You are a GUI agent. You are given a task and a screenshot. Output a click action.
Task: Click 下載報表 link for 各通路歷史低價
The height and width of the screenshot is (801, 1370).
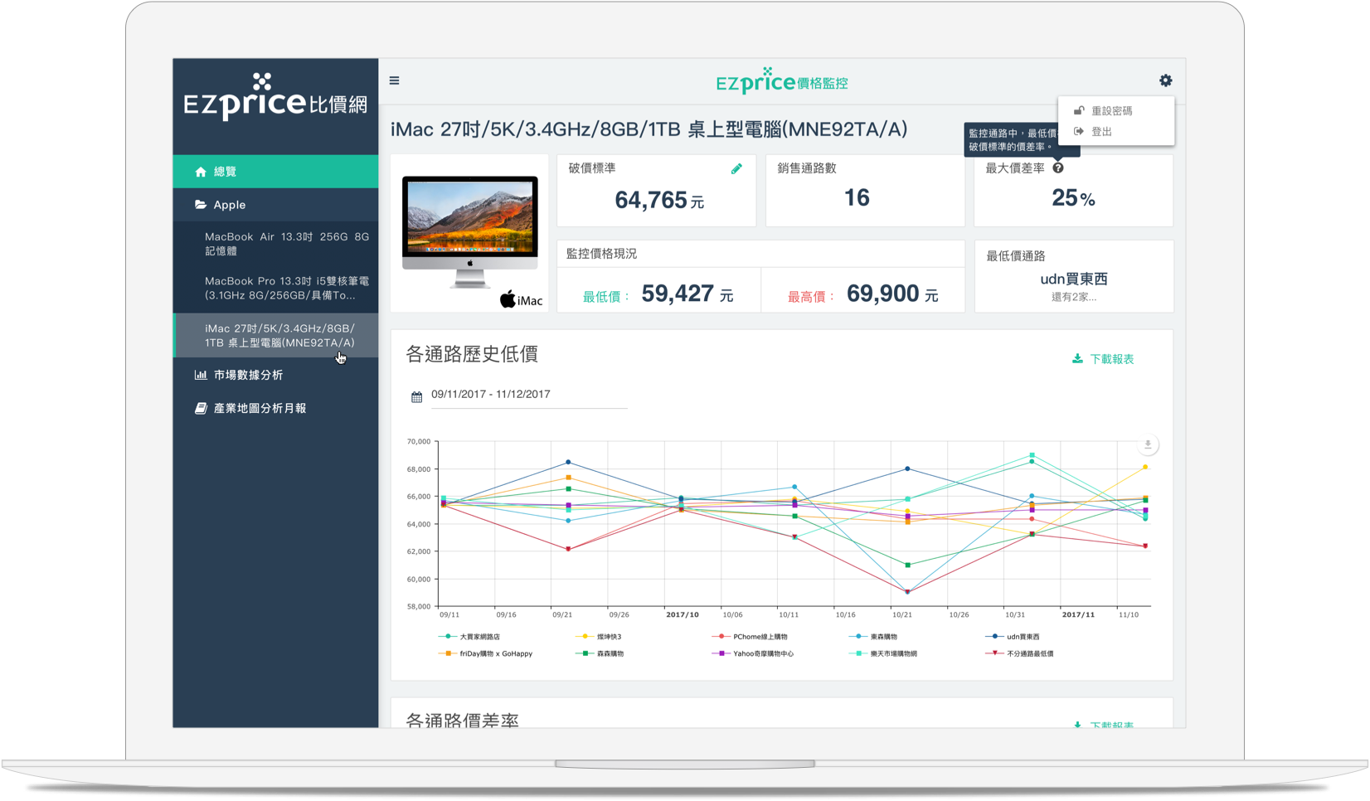pyautogui.click(x=1103, y=359)
